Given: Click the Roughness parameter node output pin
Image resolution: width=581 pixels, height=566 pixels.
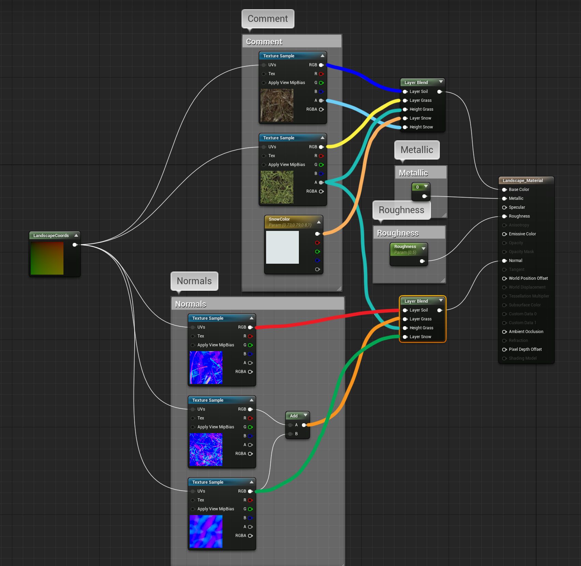Looking at the screenshot, I should tap(422, 261).
